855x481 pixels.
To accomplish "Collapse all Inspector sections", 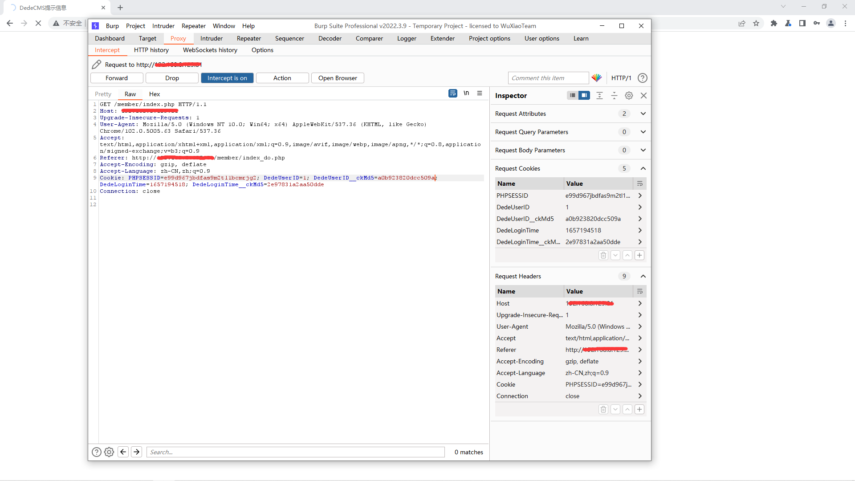I will click(x=614, y=95).
